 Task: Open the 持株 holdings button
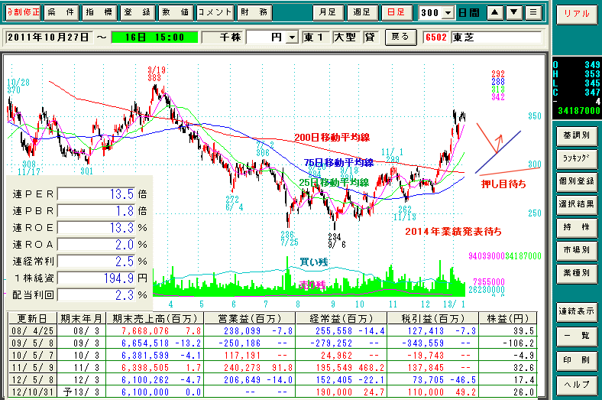coord(576,227)
